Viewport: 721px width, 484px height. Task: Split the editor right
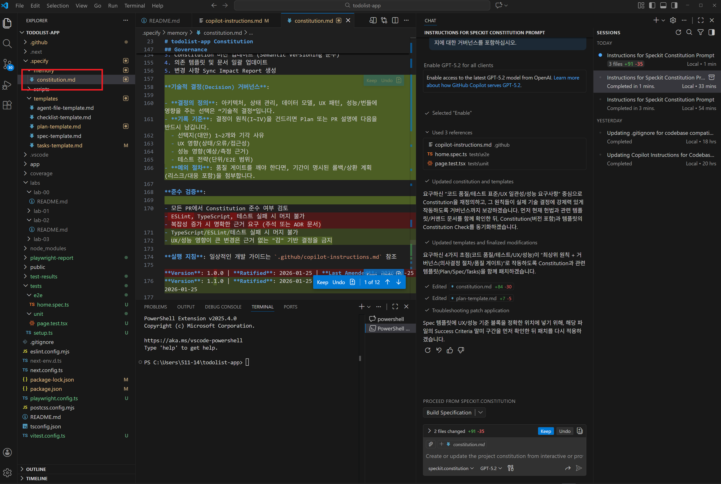tap(395, 20)
